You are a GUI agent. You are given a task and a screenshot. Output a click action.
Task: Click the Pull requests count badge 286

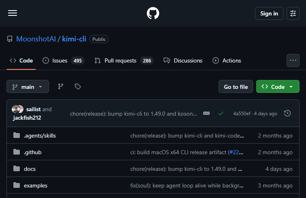pyautogui.click(x=147, y=60)
